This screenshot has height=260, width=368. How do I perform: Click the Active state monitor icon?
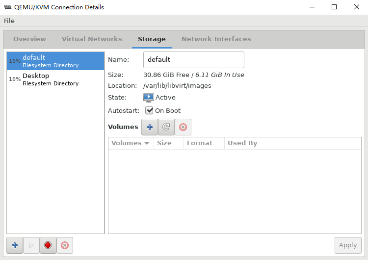(x=149, y=98)
